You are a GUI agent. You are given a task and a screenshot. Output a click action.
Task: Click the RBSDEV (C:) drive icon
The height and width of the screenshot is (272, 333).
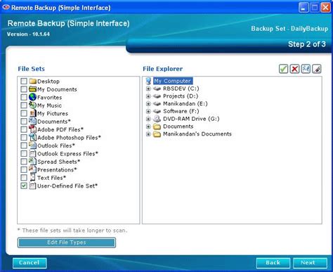pos(157,89)
